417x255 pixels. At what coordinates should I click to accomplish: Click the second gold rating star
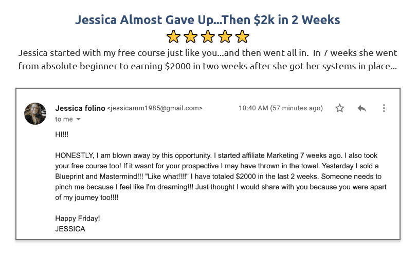point(191,36)
